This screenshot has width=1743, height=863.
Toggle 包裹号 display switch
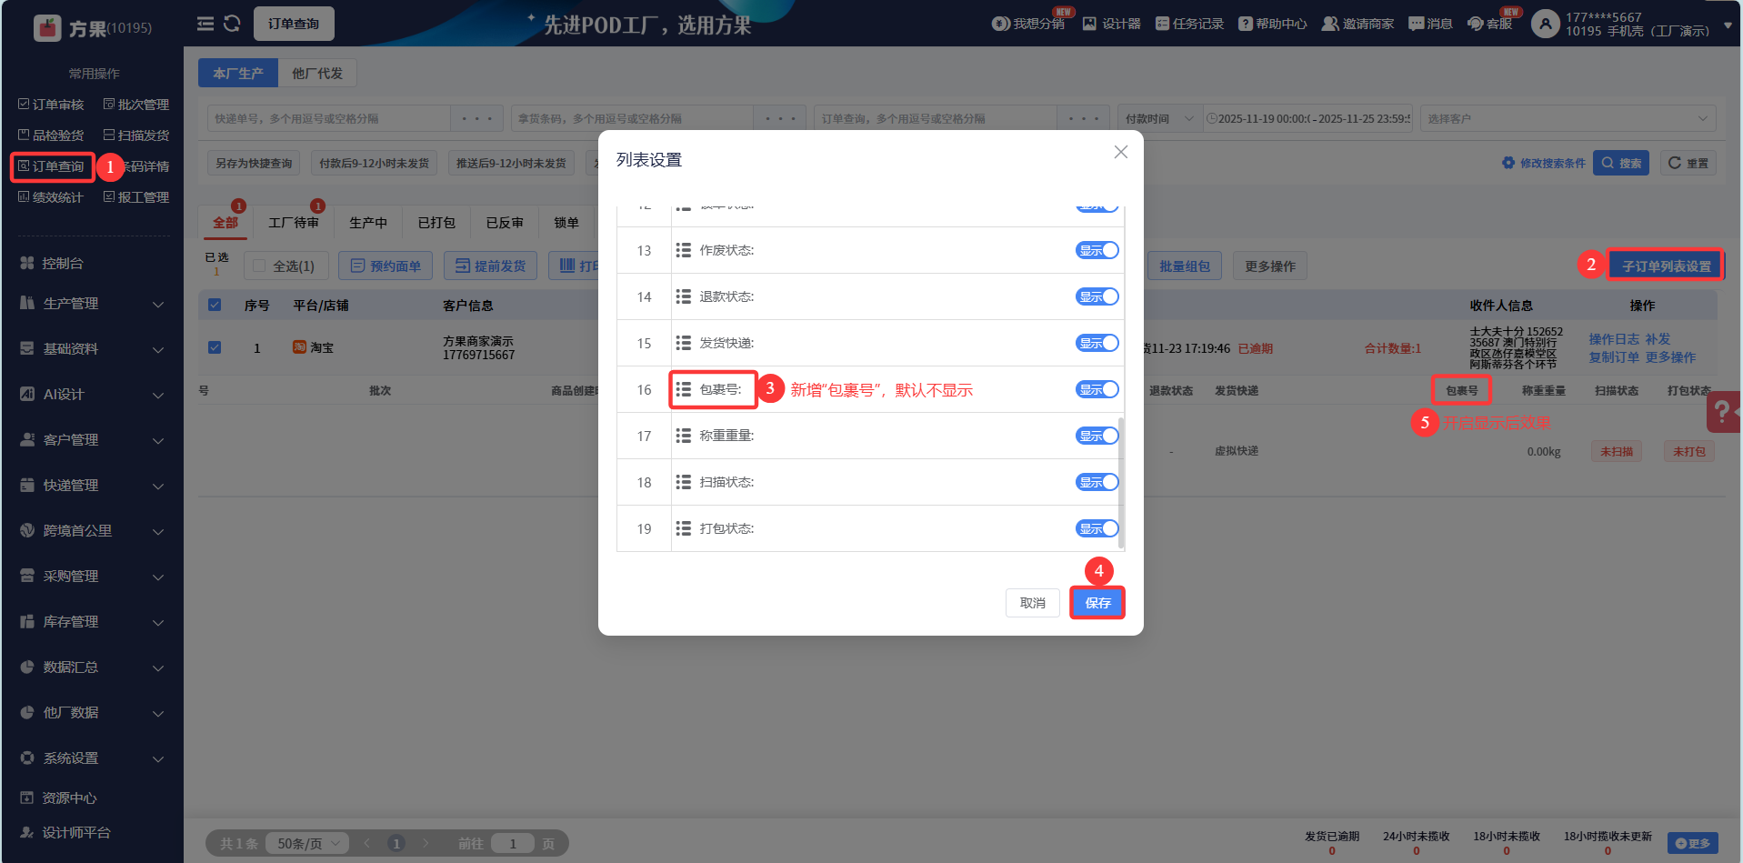point(1097,389)
